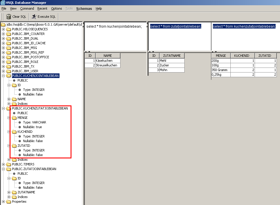This screenshot has width=280, height=205.
Task: Select the 'Mehl' cell
Action: click(x=172, y=61)
